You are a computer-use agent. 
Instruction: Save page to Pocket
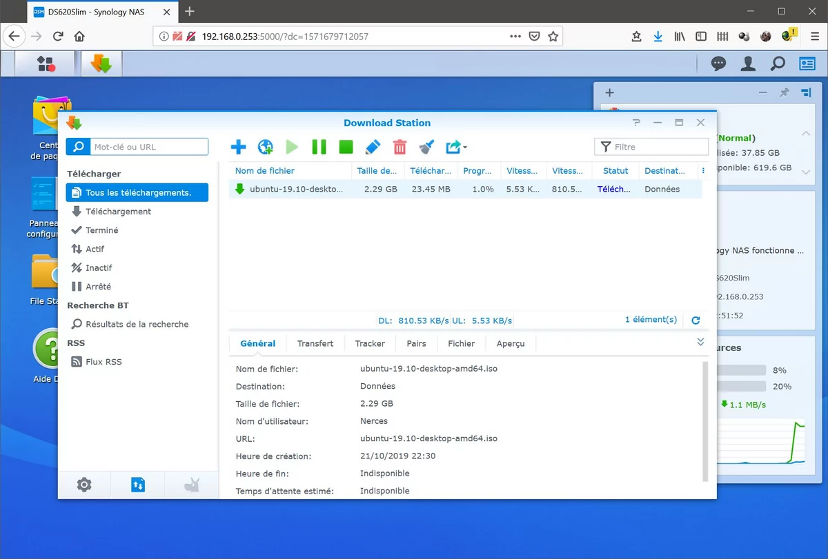(x=534, y=37)
